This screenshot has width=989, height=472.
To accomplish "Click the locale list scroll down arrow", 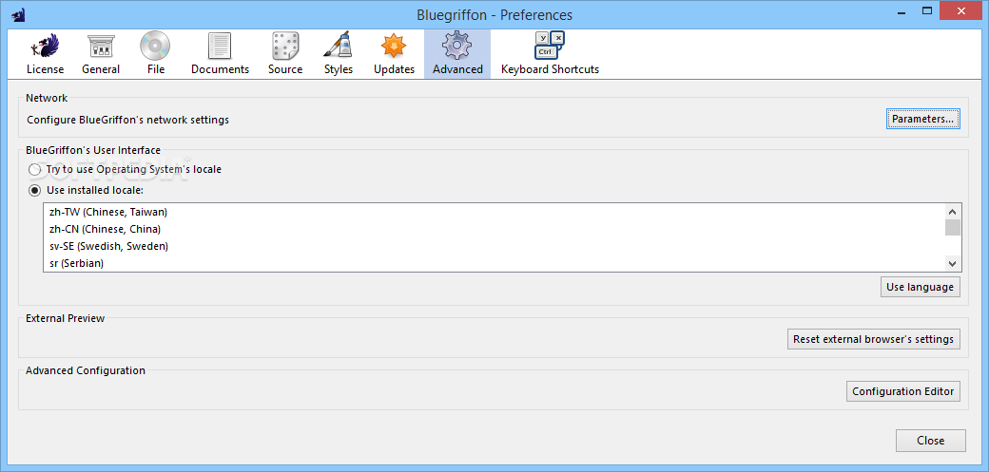I will coord(953,263).
